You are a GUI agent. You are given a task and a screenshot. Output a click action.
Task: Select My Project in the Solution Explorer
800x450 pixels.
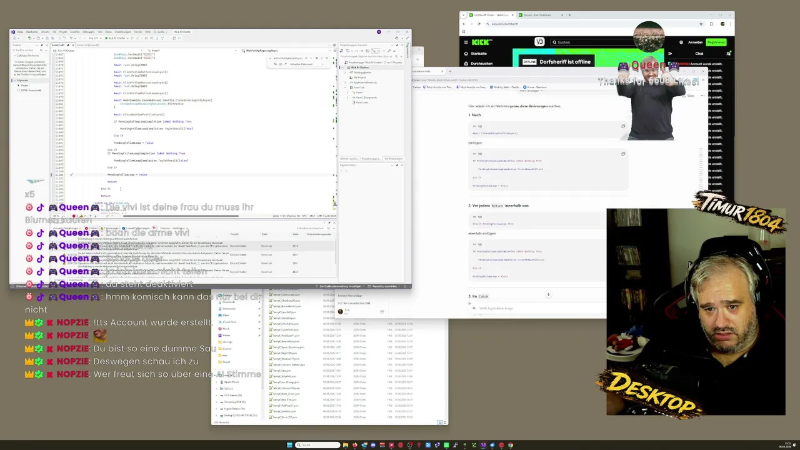pos(359,77)
